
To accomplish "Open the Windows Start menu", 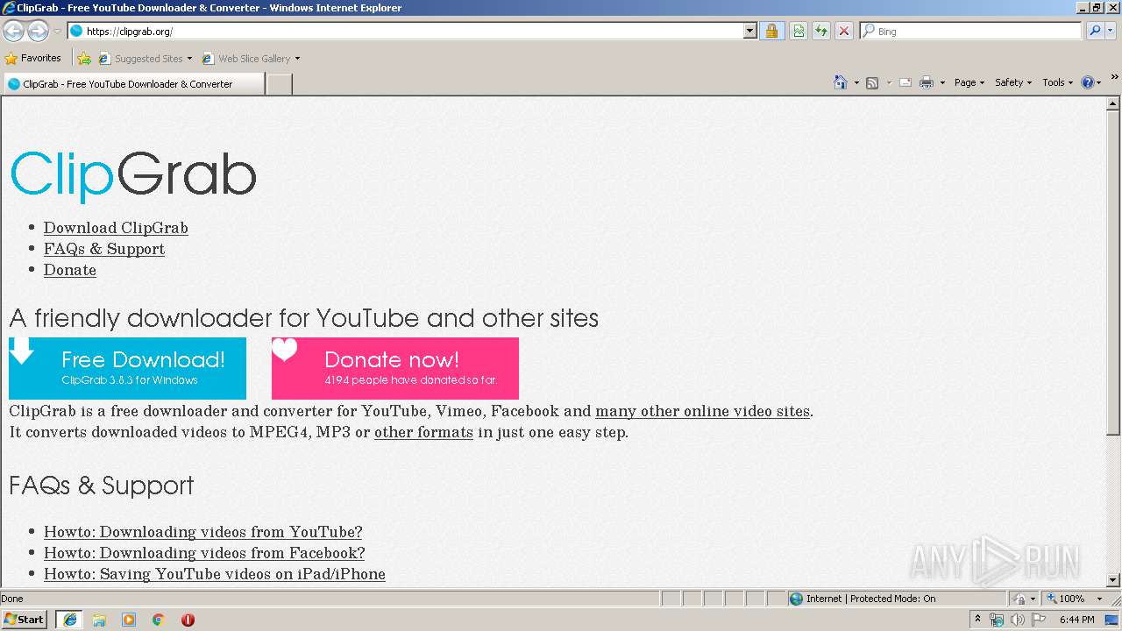I will click(x=25, y=619).
